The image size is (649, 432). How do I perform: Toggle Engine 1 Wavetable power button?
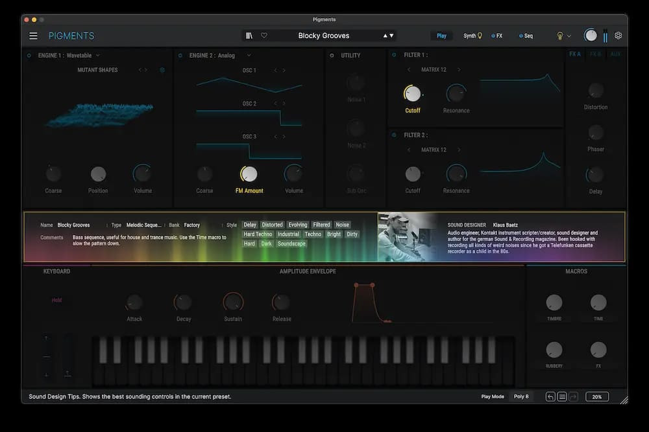click(x=29, y=56)
